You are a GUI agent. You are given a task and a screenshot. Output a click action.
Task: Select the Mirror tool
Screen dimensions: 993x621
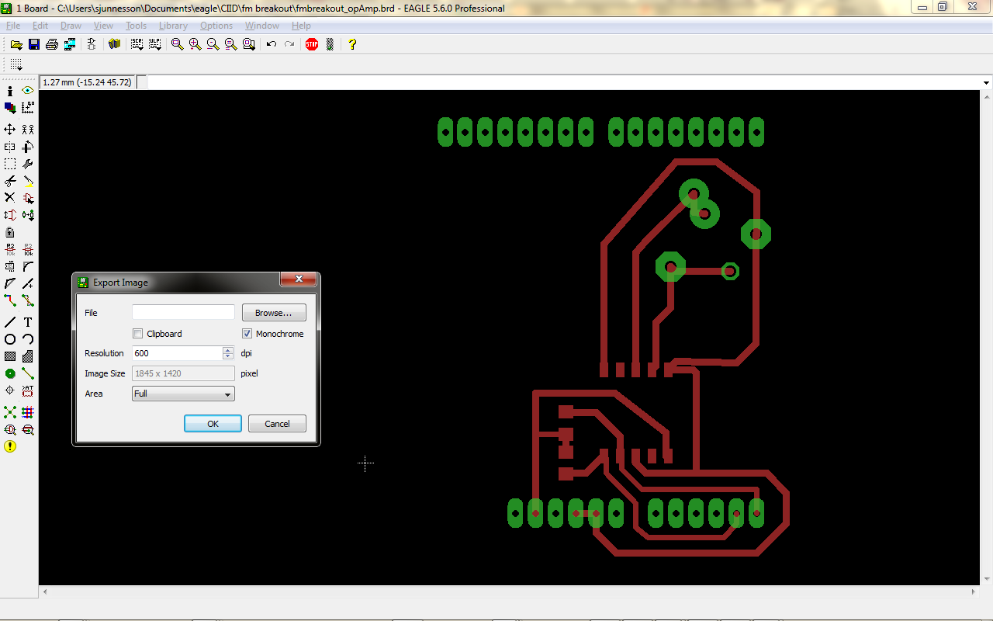pyautogui.click(x=10, y=147)
